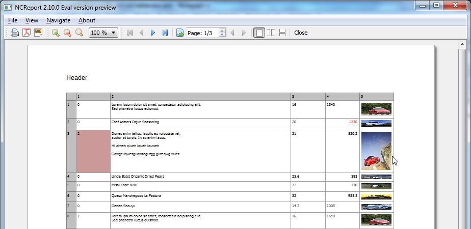Export report to PDF
Image resolution: width=471 pixels, height=229 pixels.
coord(27,33)
